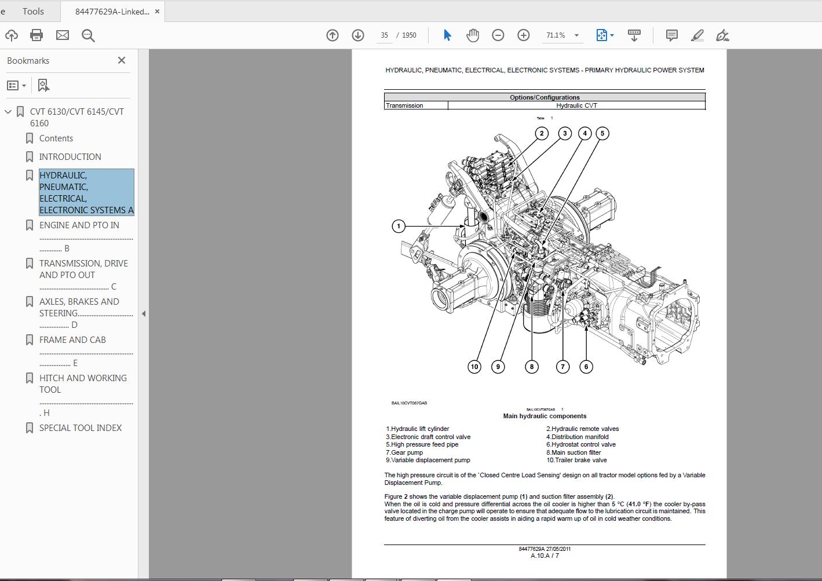Screen dimensions: 822x581
Task: Click the 'Transmission' table cell
Action: click(x=416, y=105)
